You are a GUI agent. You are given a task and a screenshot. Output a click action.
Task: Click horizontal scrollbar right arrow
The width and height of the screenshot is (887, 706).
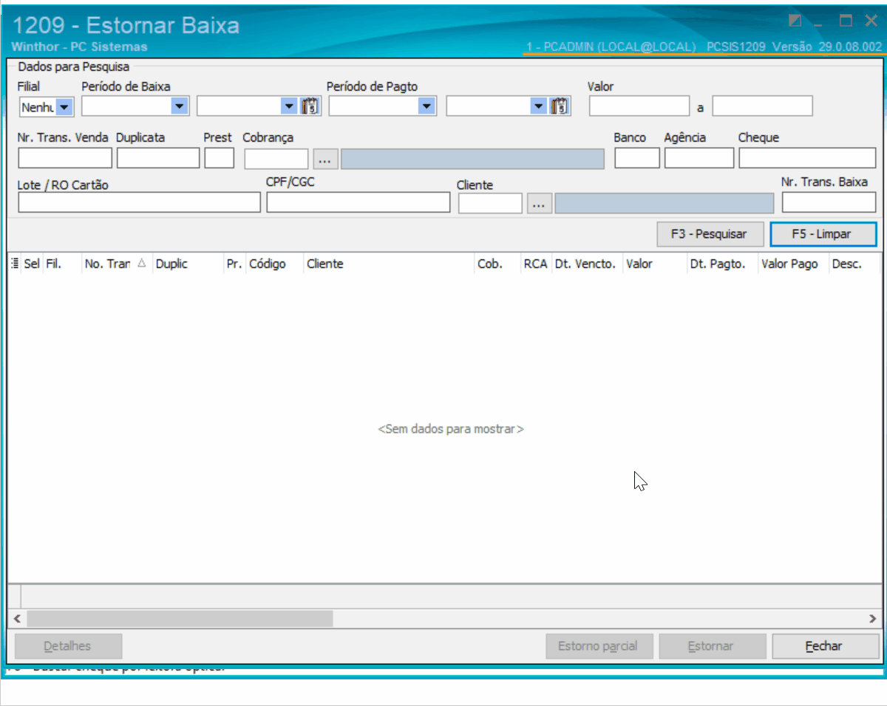(x=872, y=618)
